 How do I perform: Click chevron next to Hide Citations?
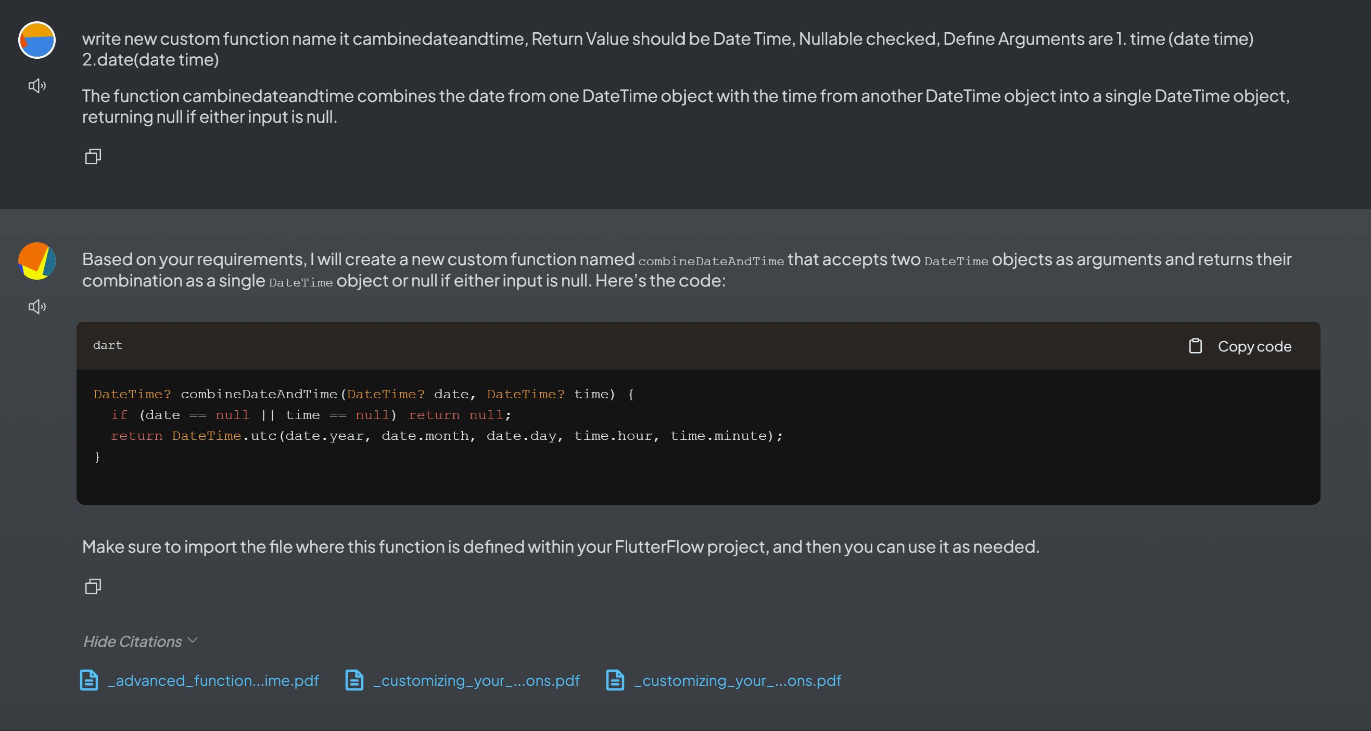point(193,641)
